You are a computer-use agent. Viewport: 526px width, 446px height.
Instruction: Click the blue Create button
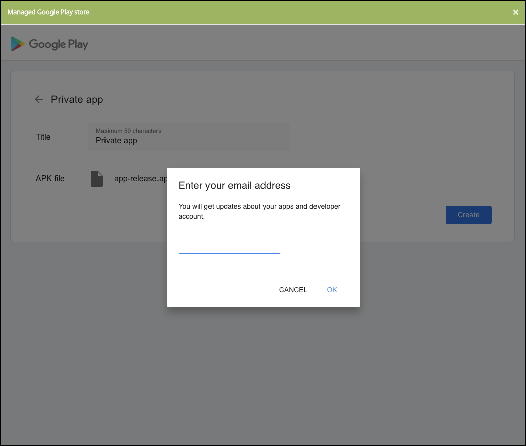(x=468, y=215)
